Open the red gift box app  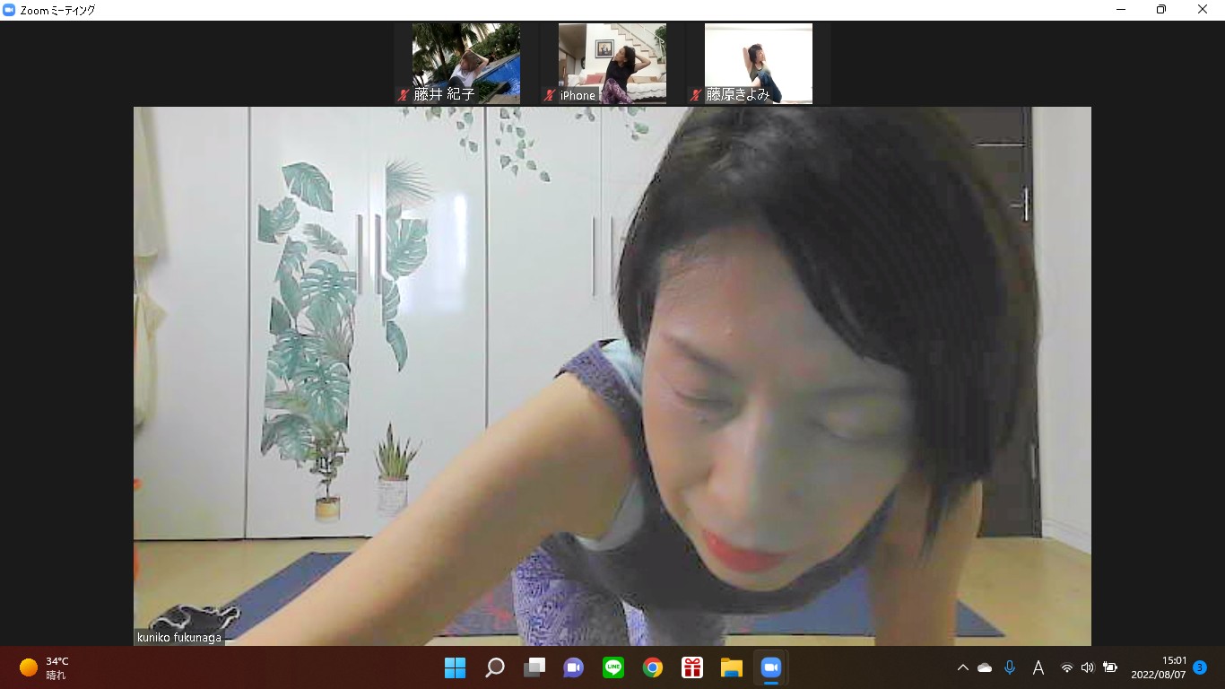[691, 667]
